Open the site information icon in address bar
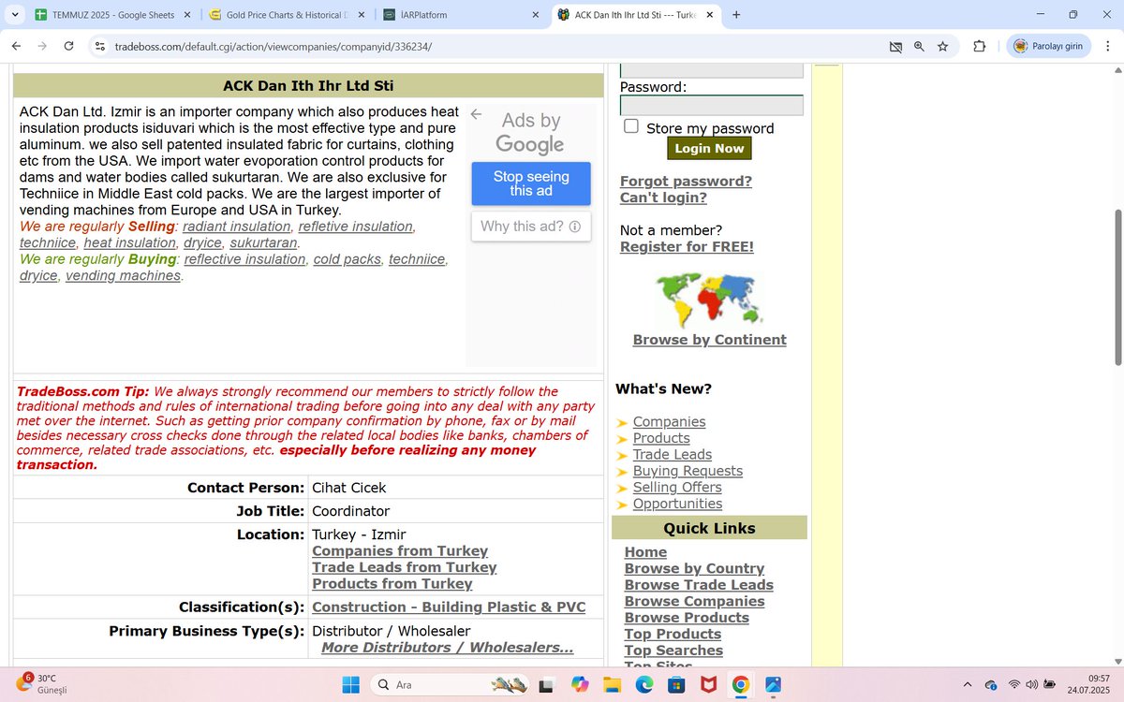Image resolution: width=1124 pixels, height=702 pixels. click(x=99, y=46)
